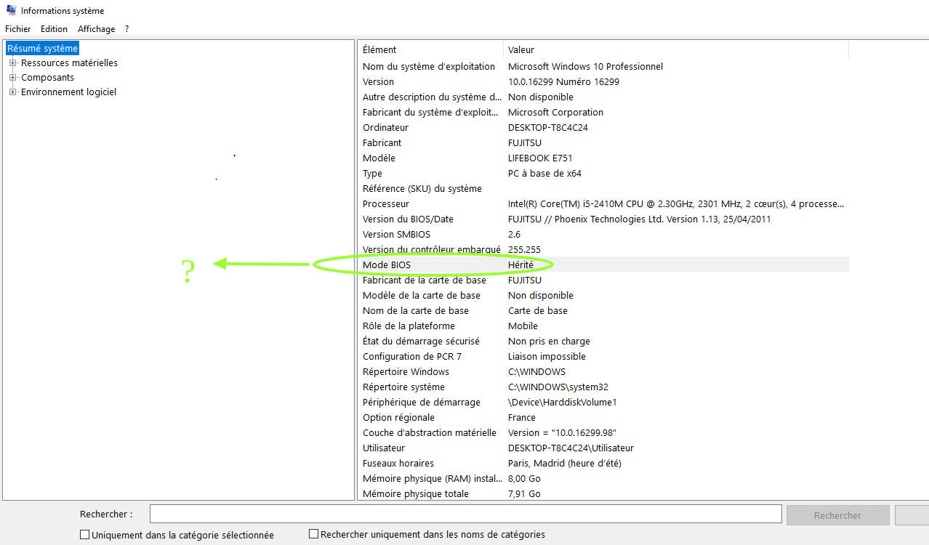Click the Non pris en charge value
Image resolution: width=929 pixels, height=545 pixels.
point(549,342)
